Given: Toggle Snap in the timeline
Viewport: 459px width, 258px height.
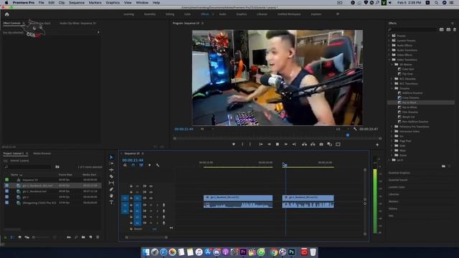Looking at the screenshot, I should coord(133,166).
